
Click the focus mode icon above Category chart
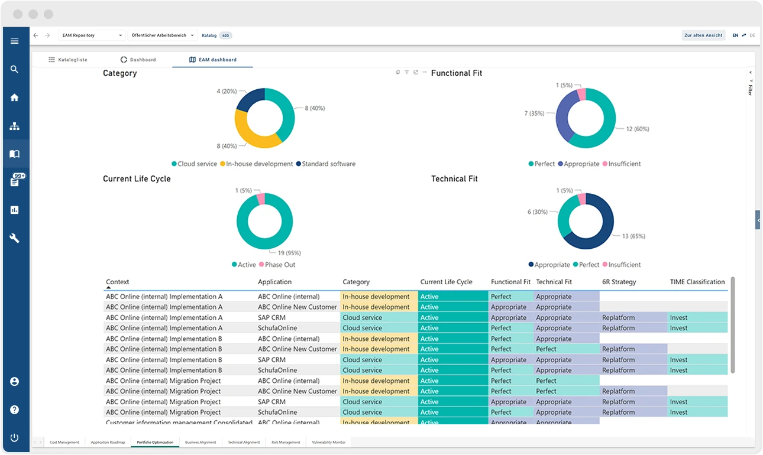[x=416, y=72]
